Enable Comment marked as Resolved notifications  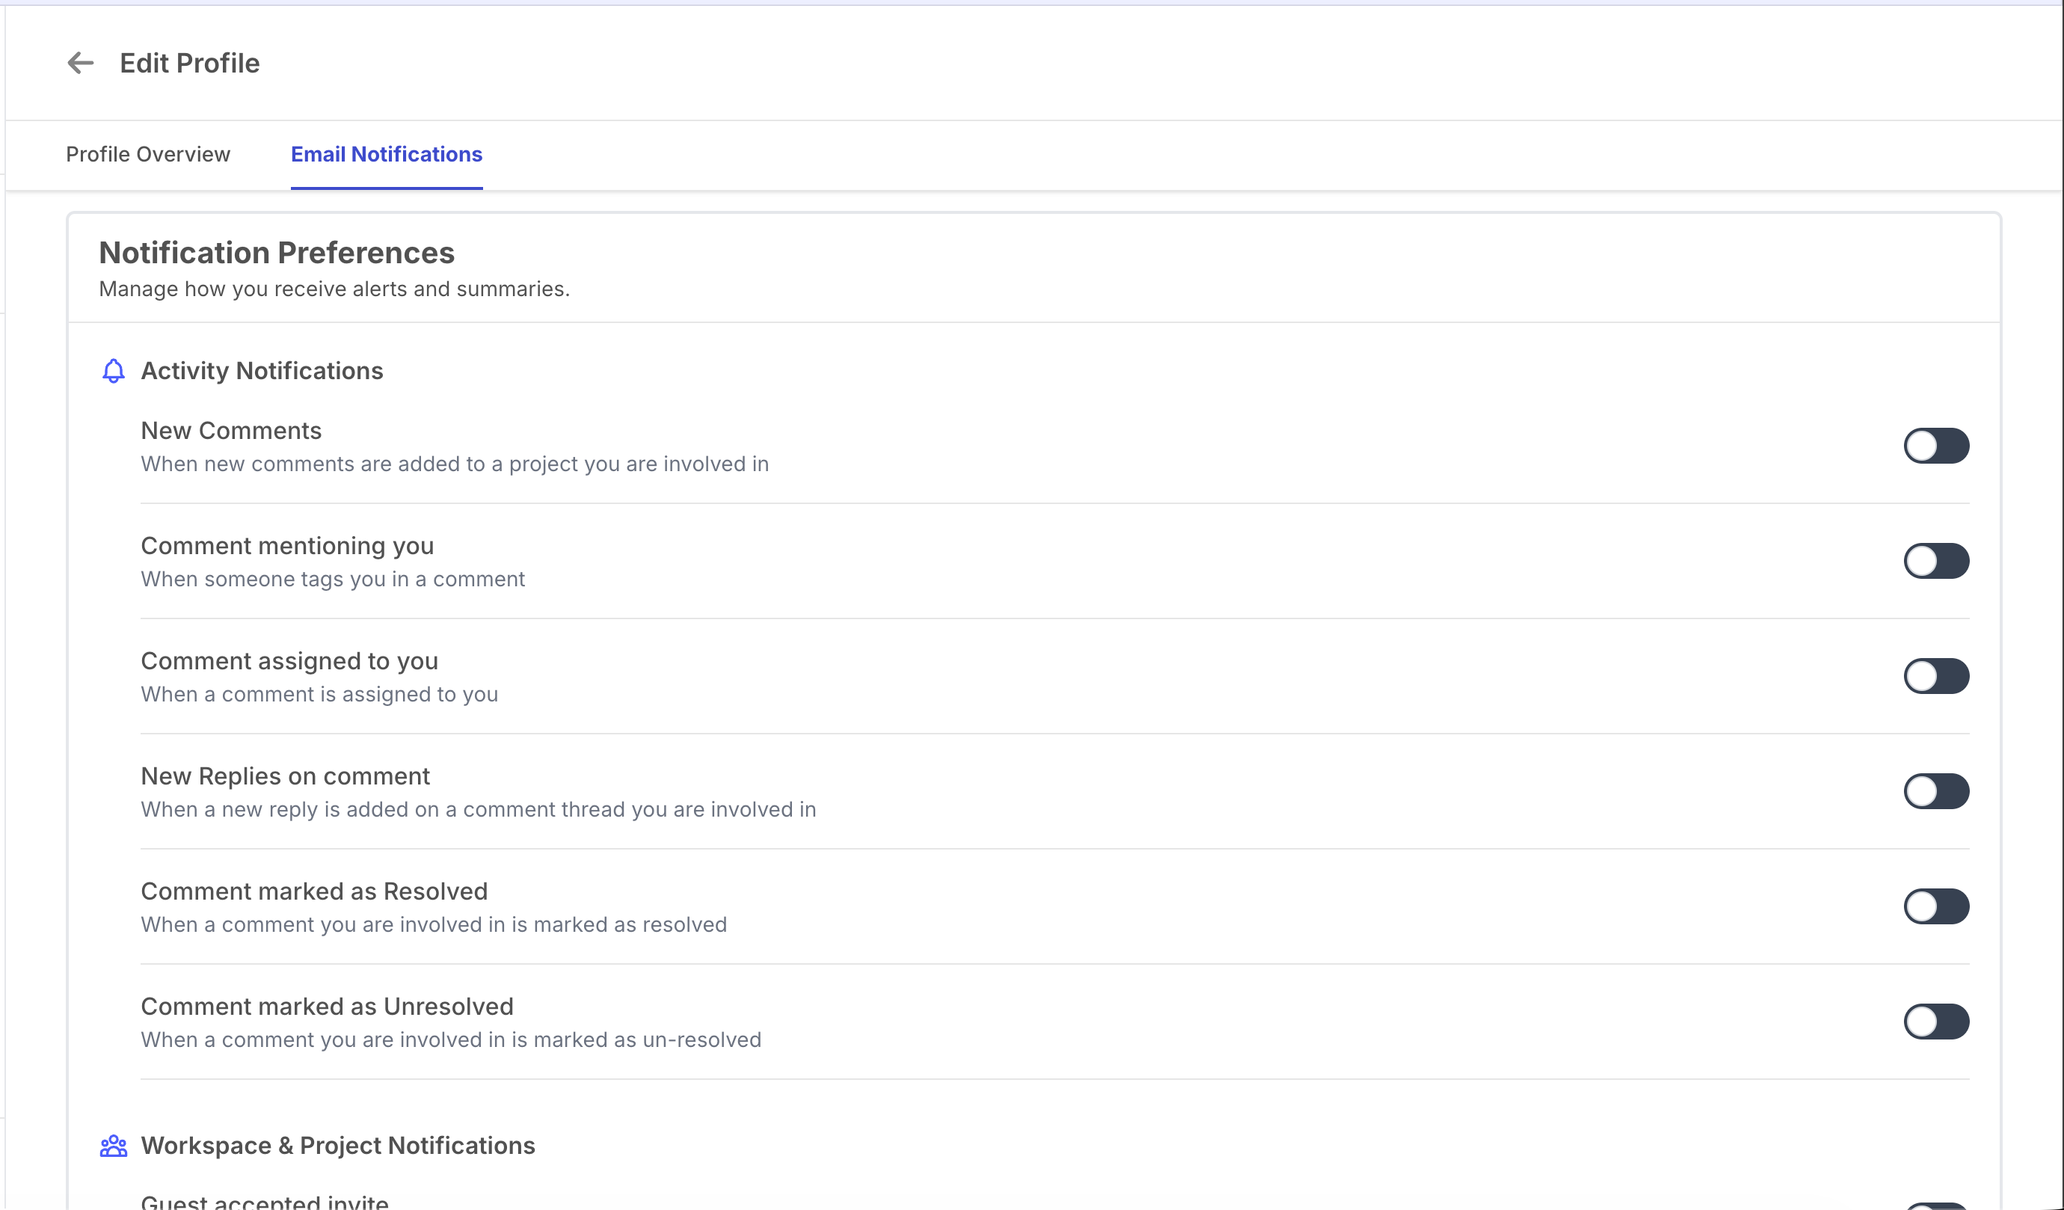[1935, 906]
